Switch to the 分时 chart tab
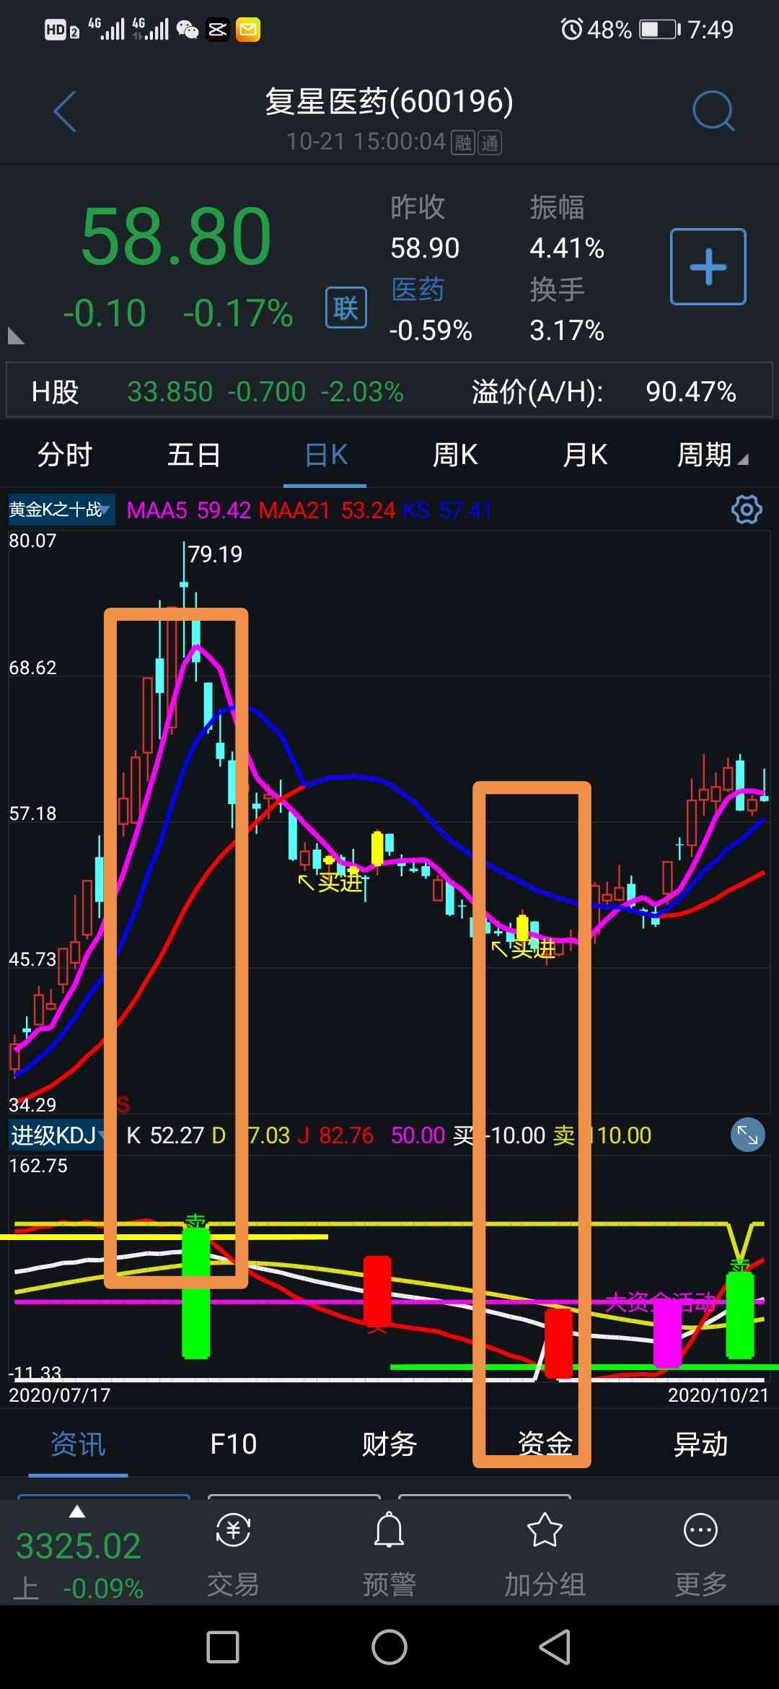Image resolution: width=779 pixels, height=1689 pixels. pos(65,455)
